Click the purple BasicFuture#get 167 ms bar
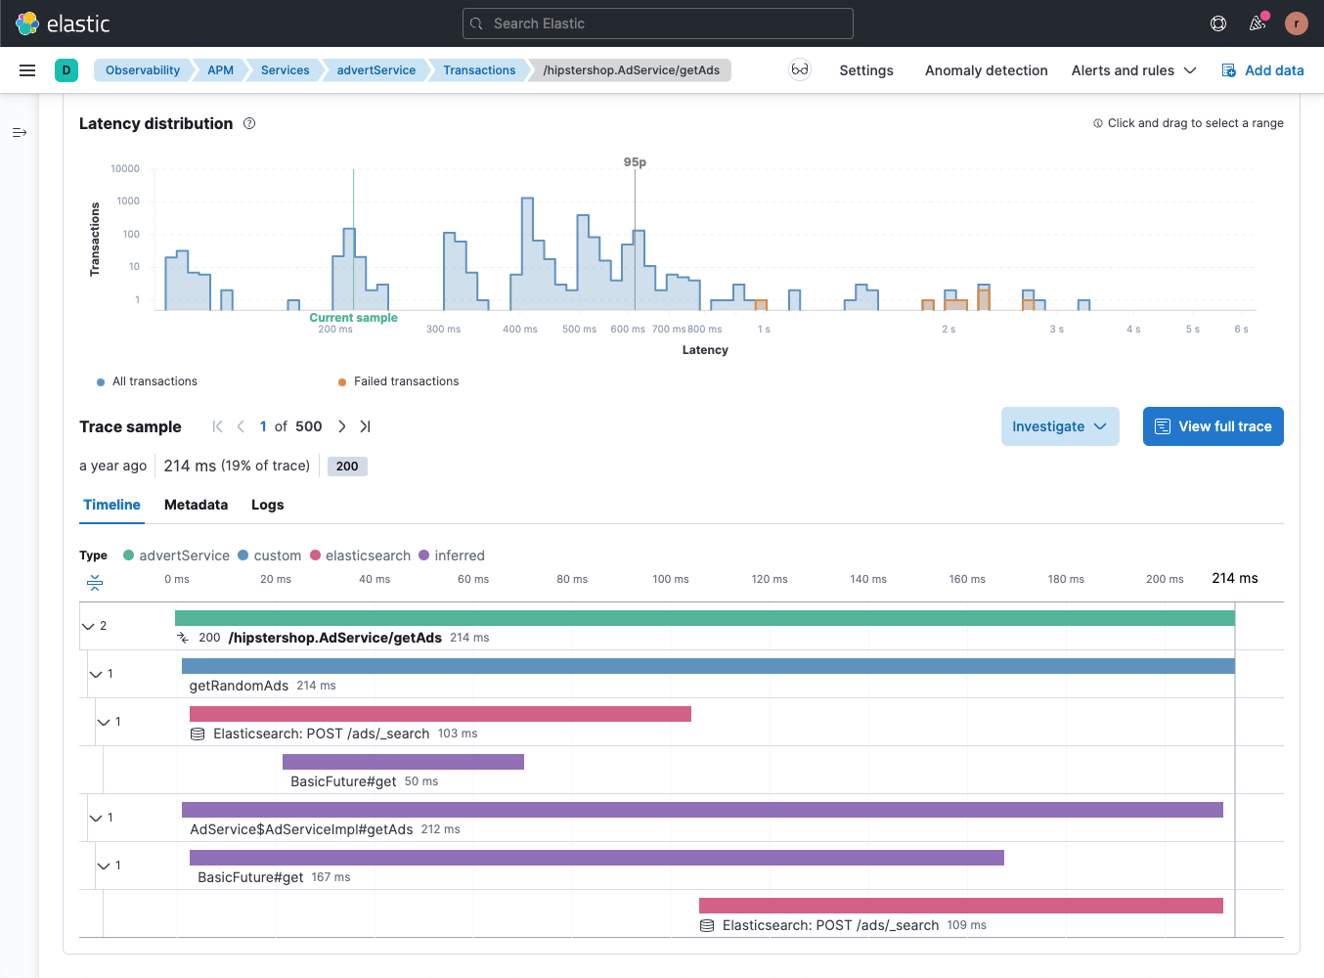The width and height of the screenshot is (1324, 978). click(x=596, y=858)
